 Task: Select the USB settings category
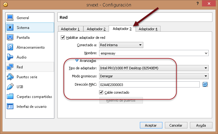[20, 87]
